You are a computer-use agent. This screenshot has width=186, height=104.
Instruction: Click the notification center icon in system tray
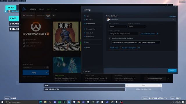[x=183, y=102]
